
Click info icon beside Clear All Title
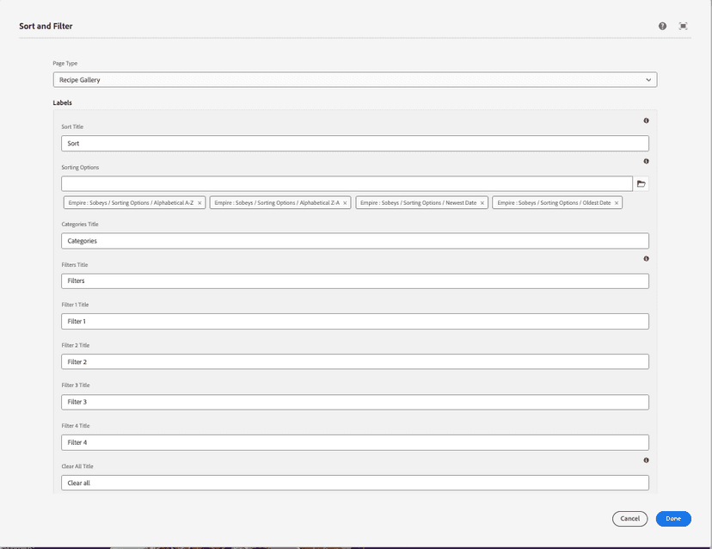(646, 460)
